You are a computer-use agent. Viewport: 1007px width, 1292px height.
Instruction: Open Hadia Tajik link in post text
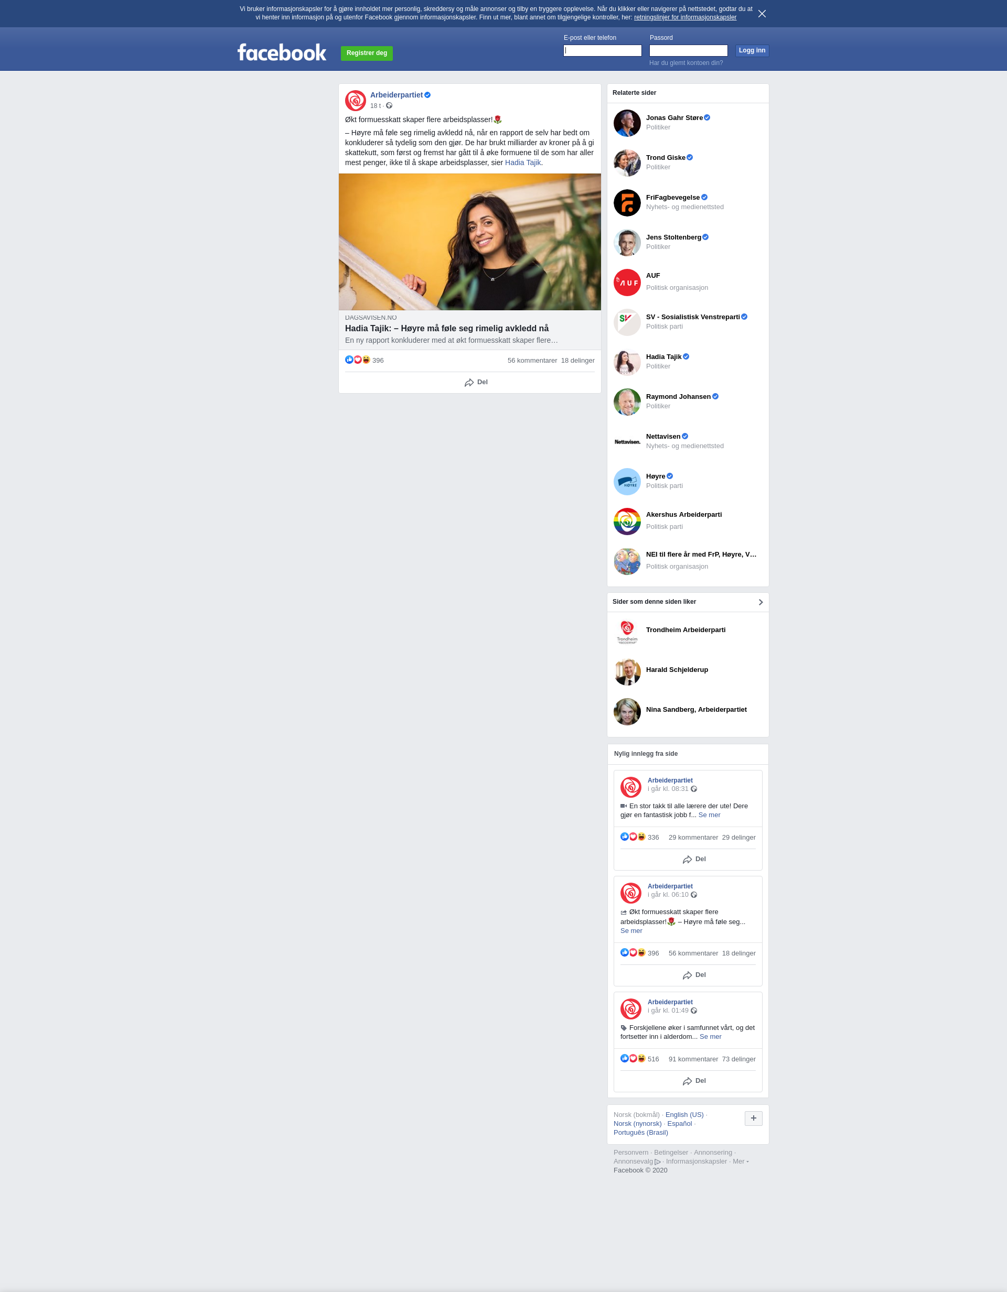523,162
